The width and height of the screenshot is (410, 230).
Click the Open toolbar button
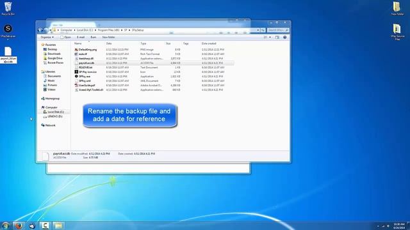pyautogui.click(x=65, y=37)
